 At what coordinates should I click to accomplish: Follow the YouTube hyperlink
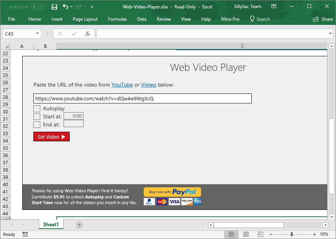[x=122, y=85]
